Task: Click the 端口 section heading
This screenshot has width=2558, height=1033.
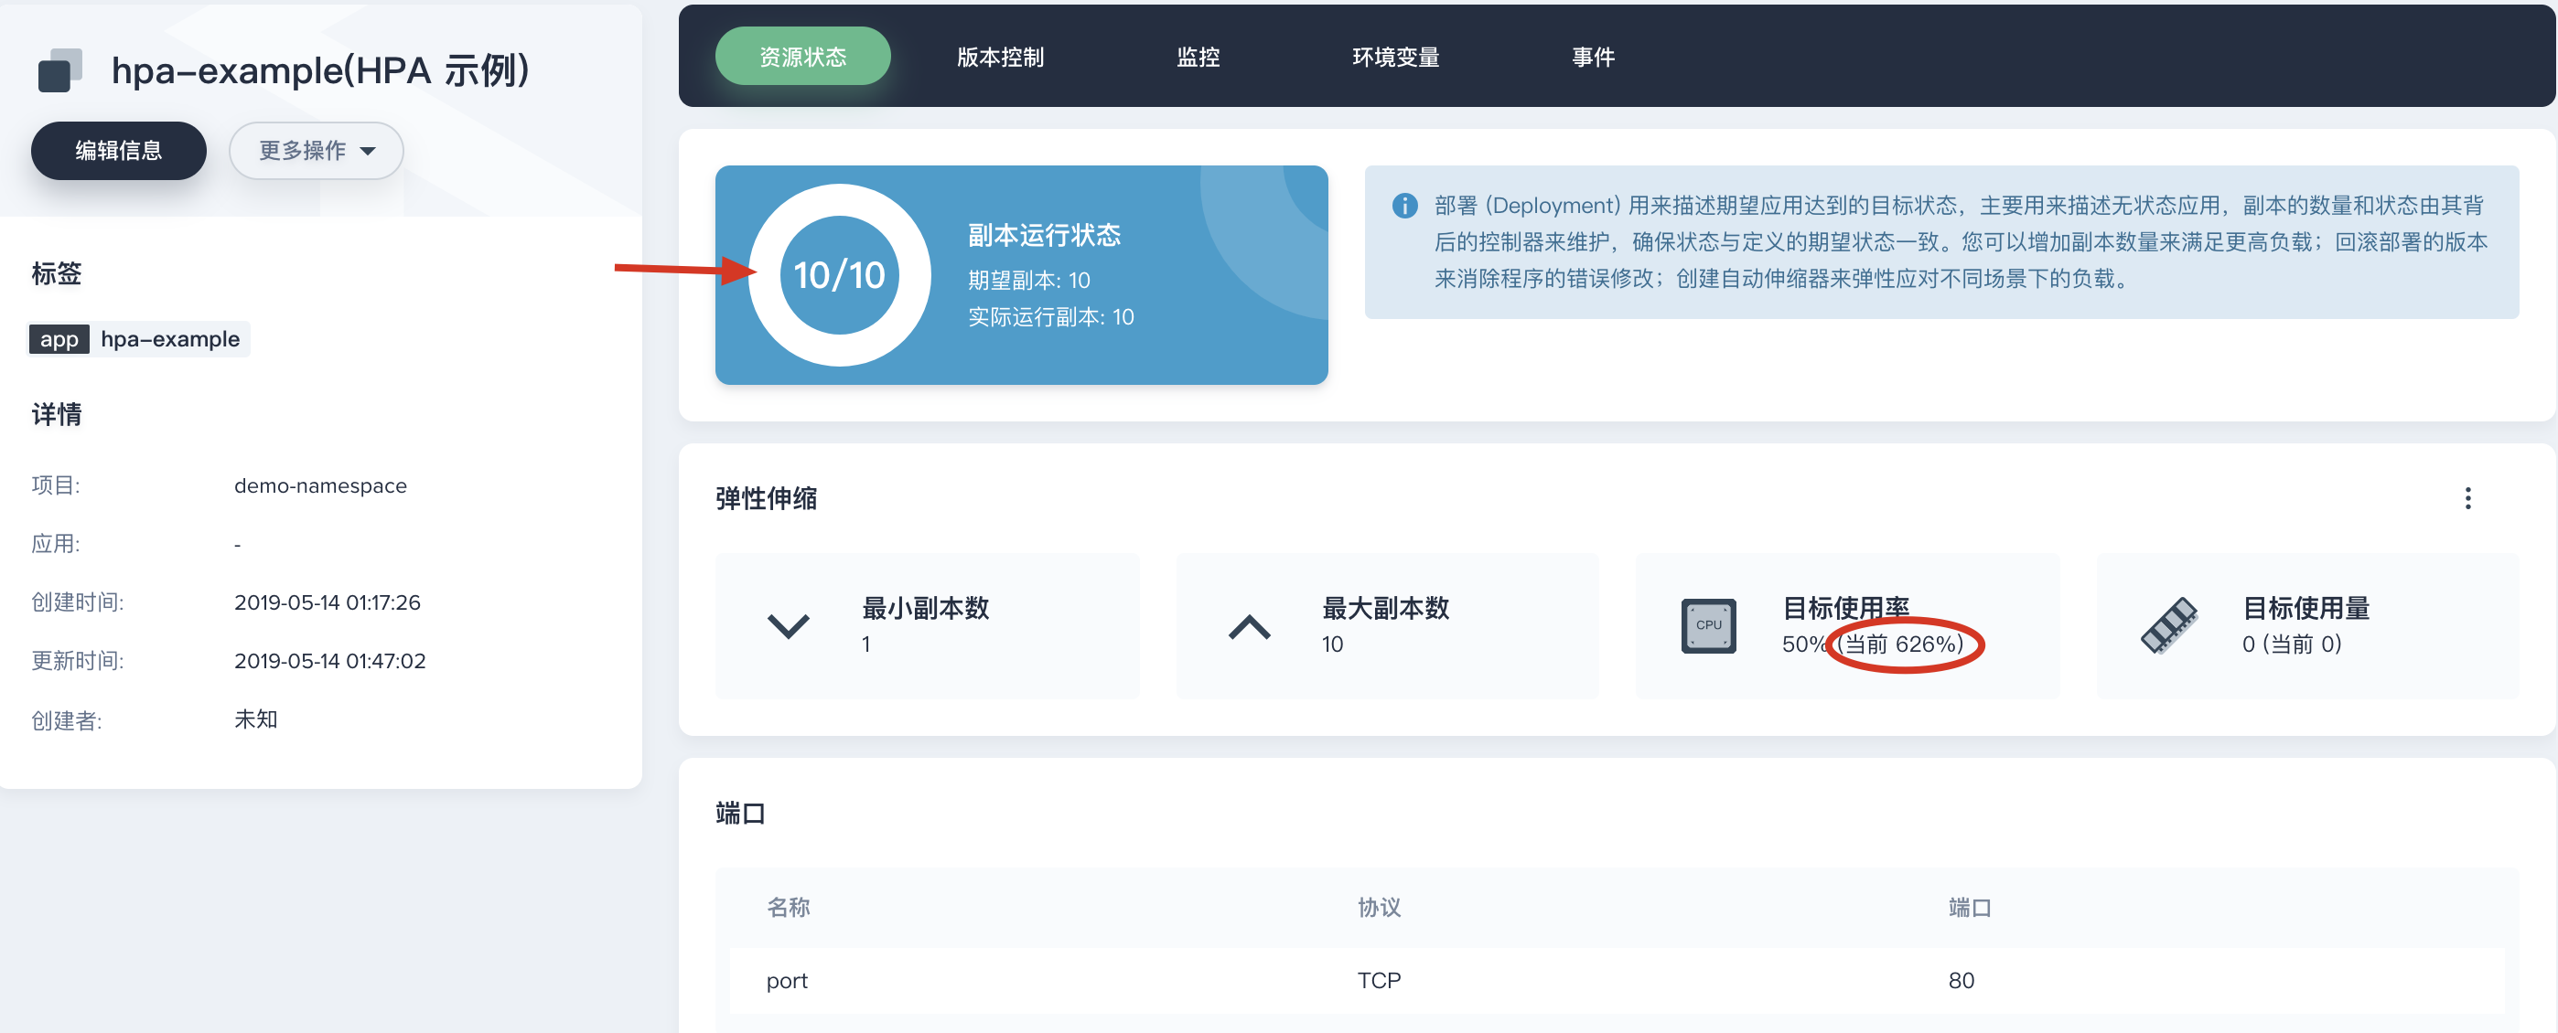Action: (x=740, y=814)
